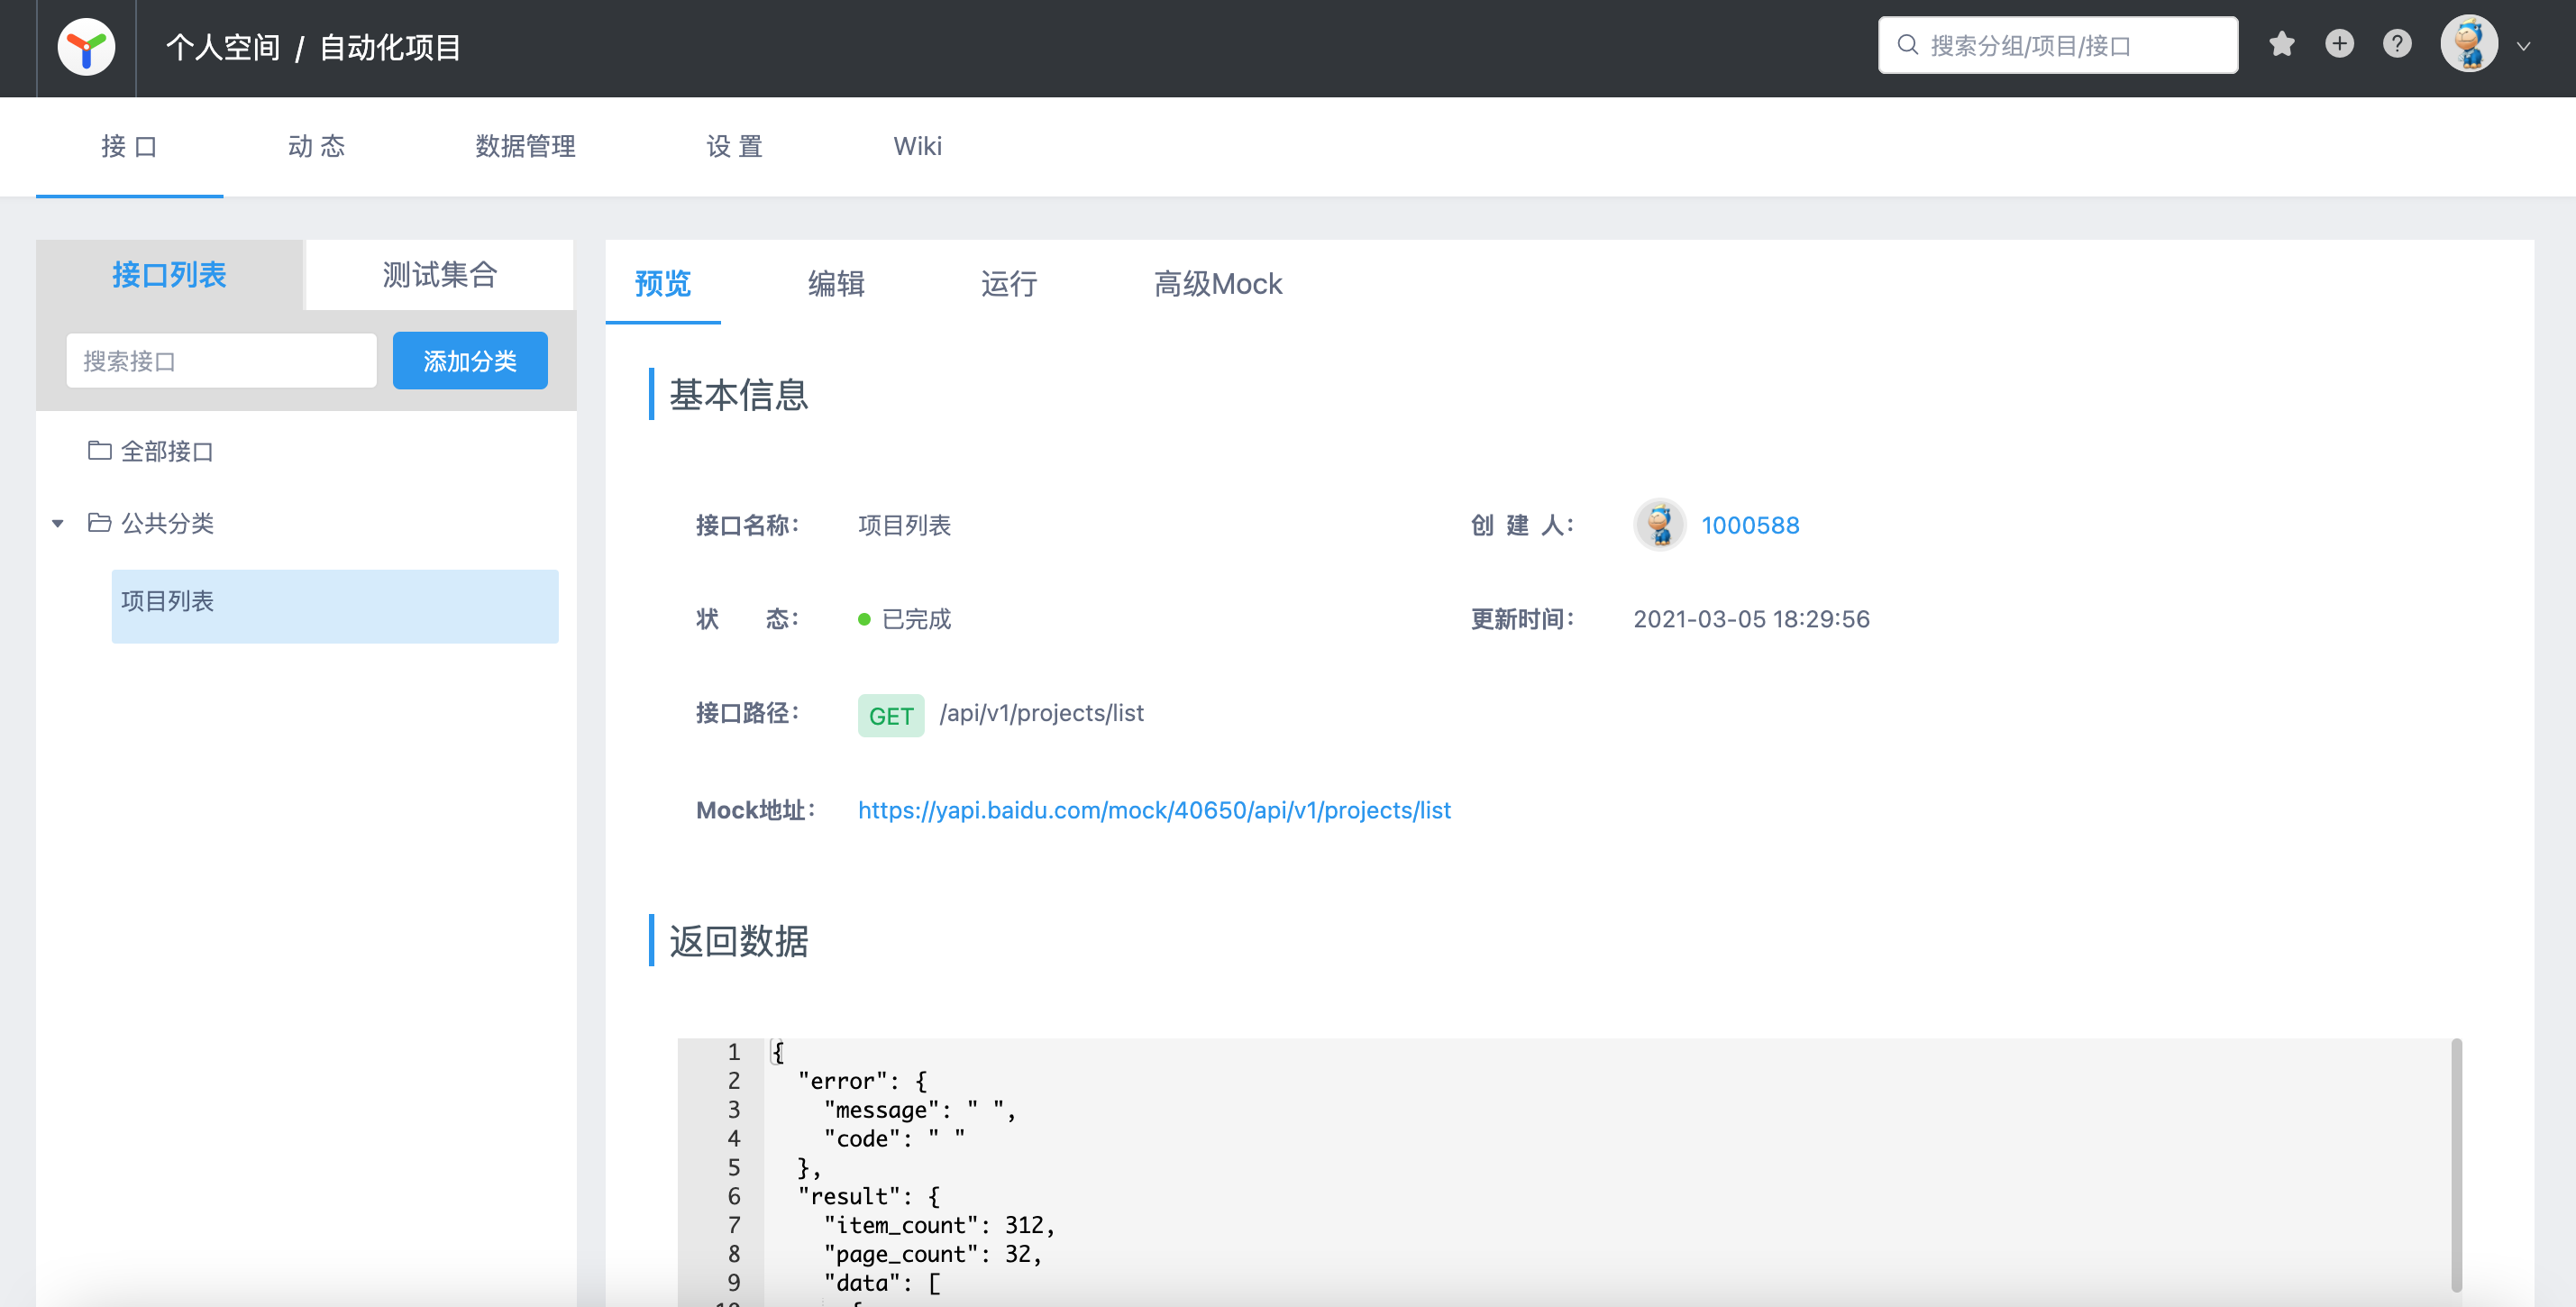The width and height of the screenshot is (2576, 1307).
Task: Switch to the 编辑 tab
Action: 836,284
